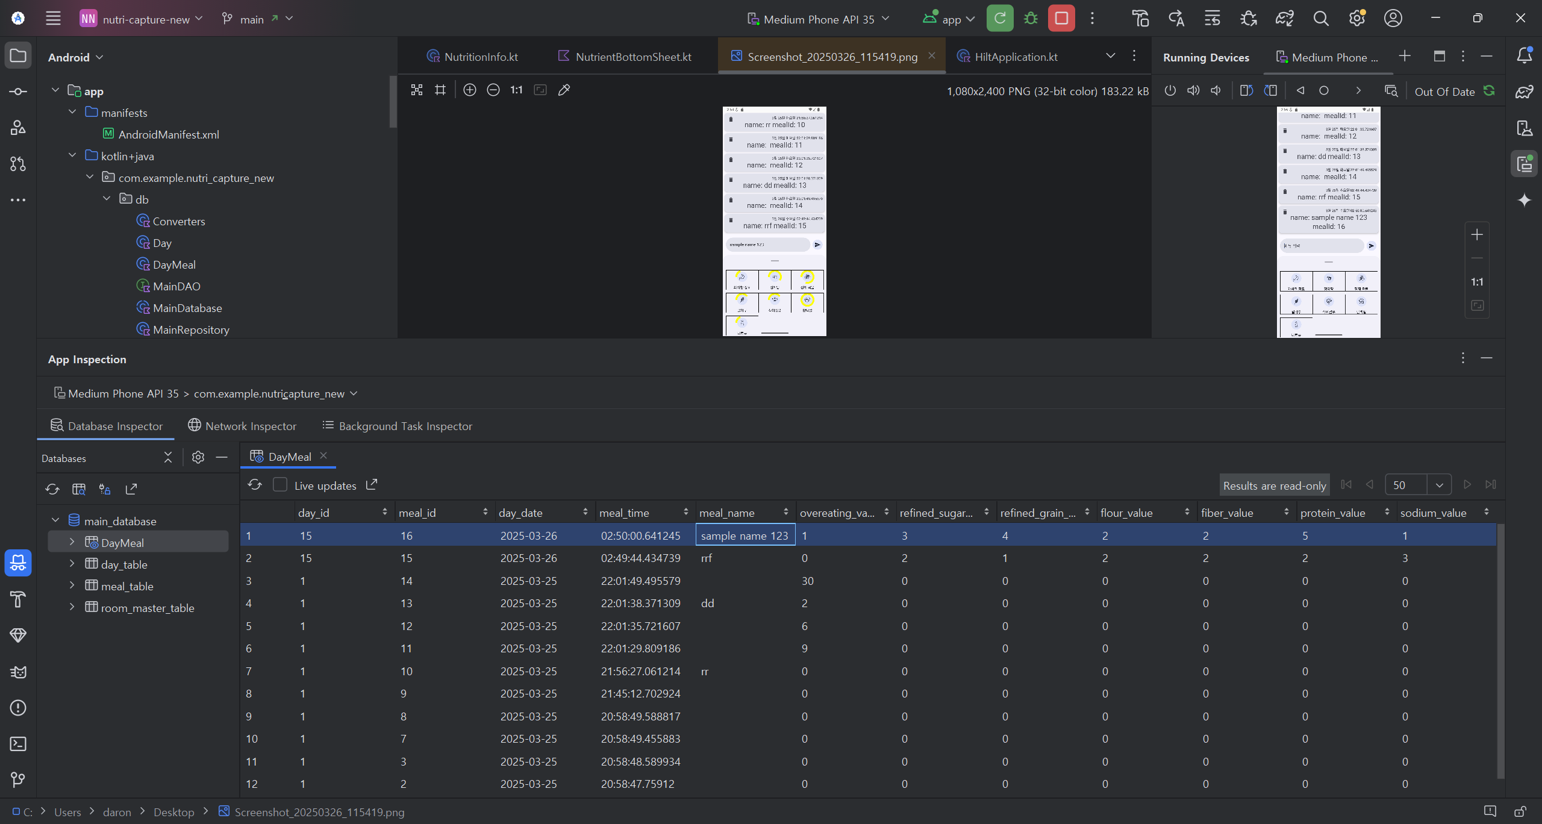Open a new query tab
The width and height of the screenshot is (1542, 824).
[79, 489]
